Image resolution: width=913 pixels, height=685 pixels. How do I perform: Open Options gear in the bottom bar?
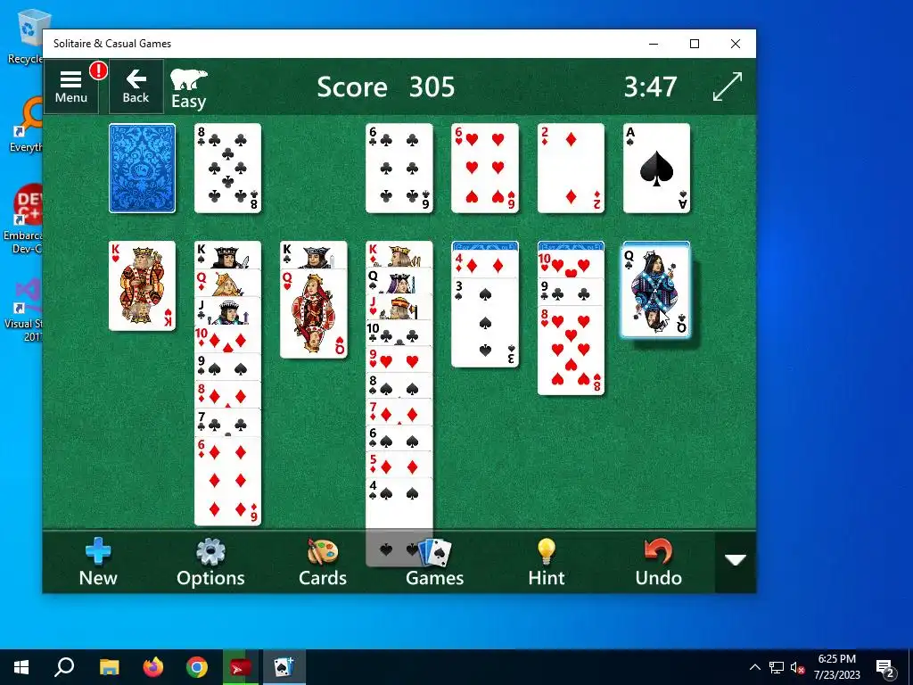(x=210, y=562)
